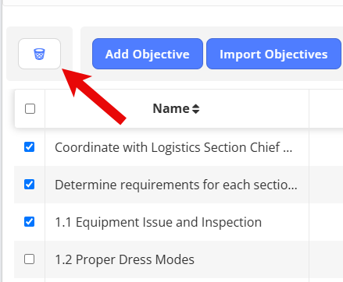
Task: Click empty header cell right of Name column
Action: tap(326, 109)
